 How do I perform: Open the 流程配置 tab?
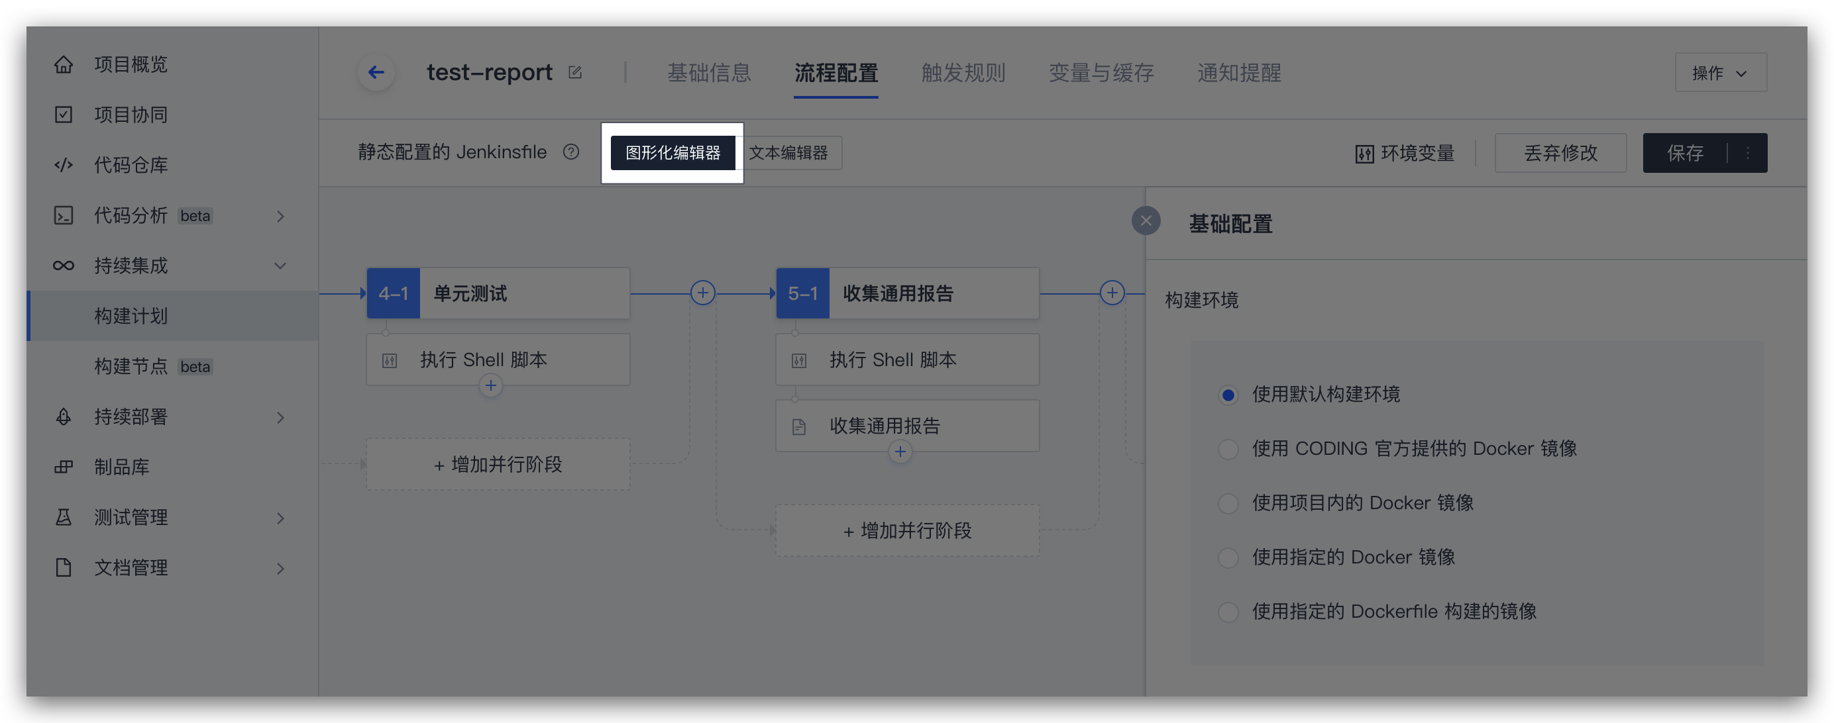[836, 73]
